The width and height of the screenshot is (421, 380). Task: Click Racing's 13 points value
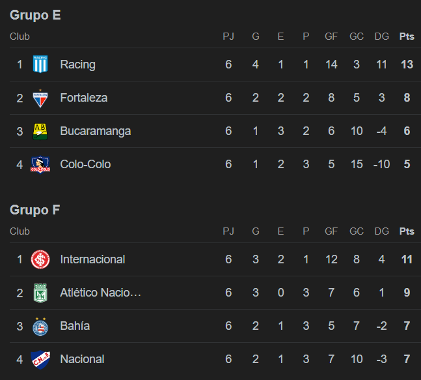coord(407,65)
